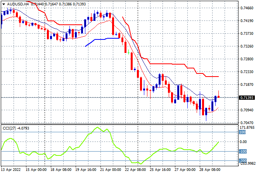Open the chart menu triangle beside AUDUSD
This screenshot has height=174, width=256.
(4, 4)
